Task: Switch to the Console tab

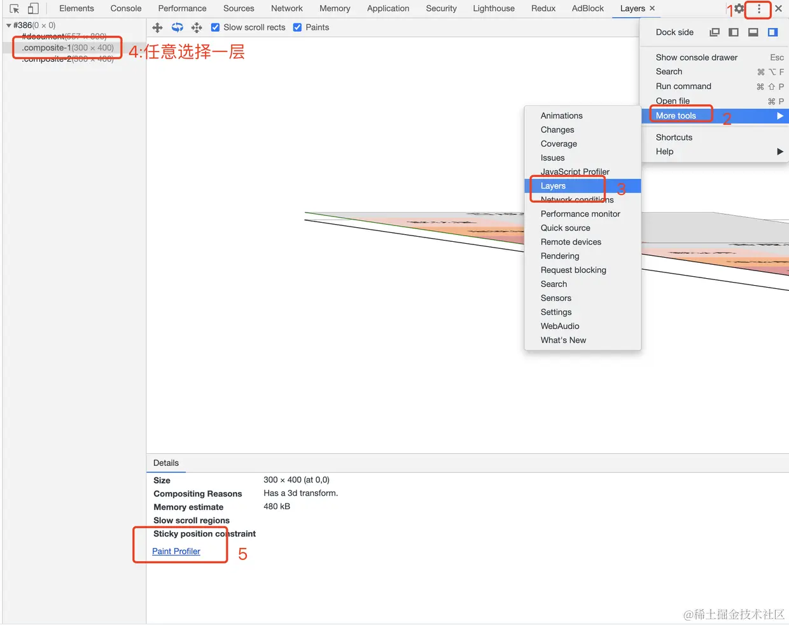Action: (126, 8)
